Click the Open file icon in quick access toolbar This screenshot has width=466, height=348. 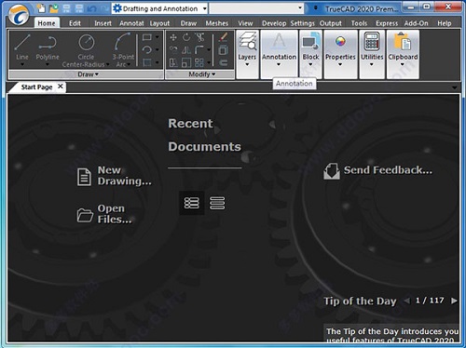[53, 8]
